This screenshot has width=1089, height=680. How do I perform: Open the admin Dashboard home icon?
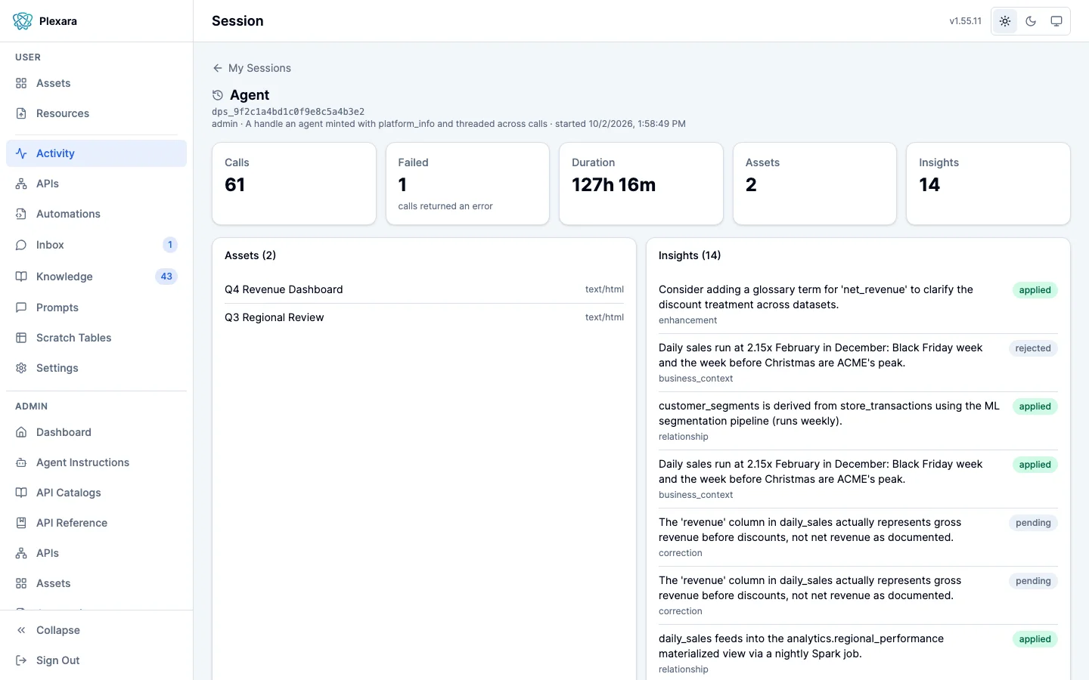[21, 432]
